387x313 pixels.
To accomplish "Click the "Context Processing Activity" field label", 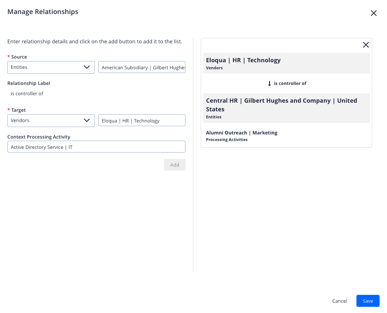I will (39, 137).
